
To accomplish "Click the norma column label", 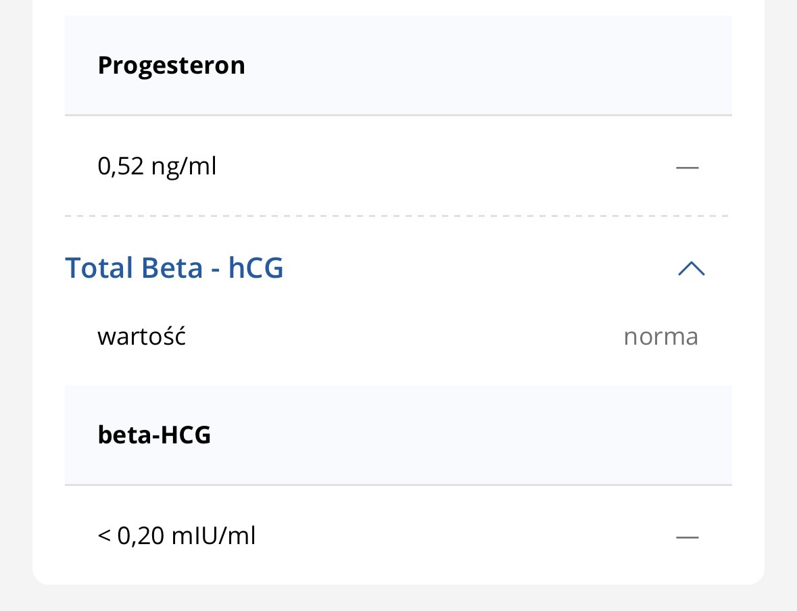I will click(x=660, y=336).
